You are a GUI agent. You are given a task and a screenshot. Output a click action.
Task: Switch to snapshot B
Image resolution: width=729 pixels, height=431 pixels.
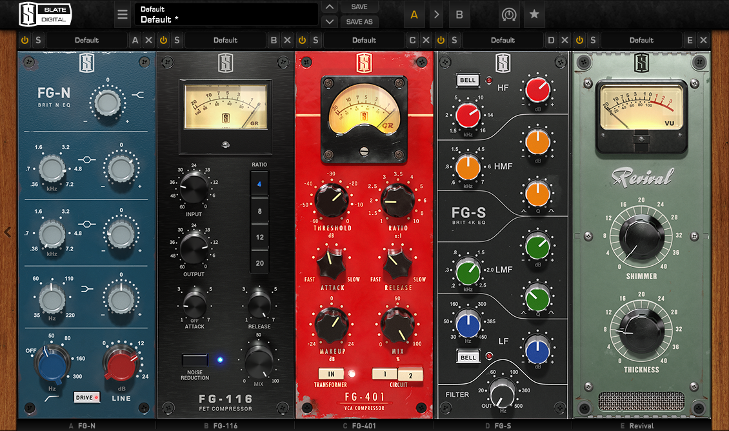pyautogui.click(x=459, y=14)
